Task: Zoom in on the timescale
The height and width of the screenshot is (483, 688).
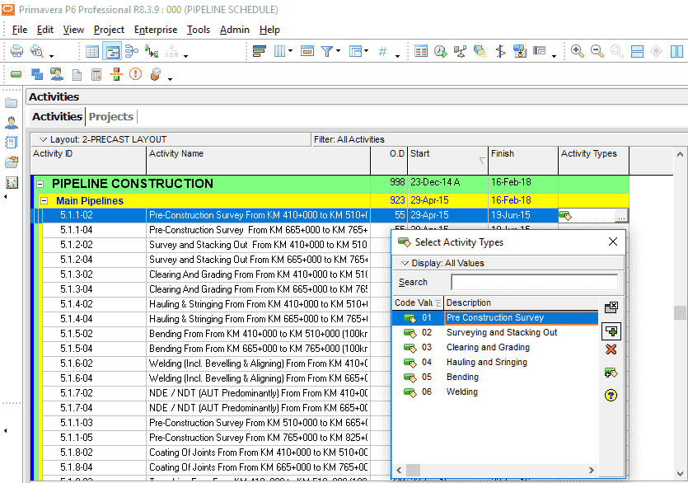Action: [578, 51]
